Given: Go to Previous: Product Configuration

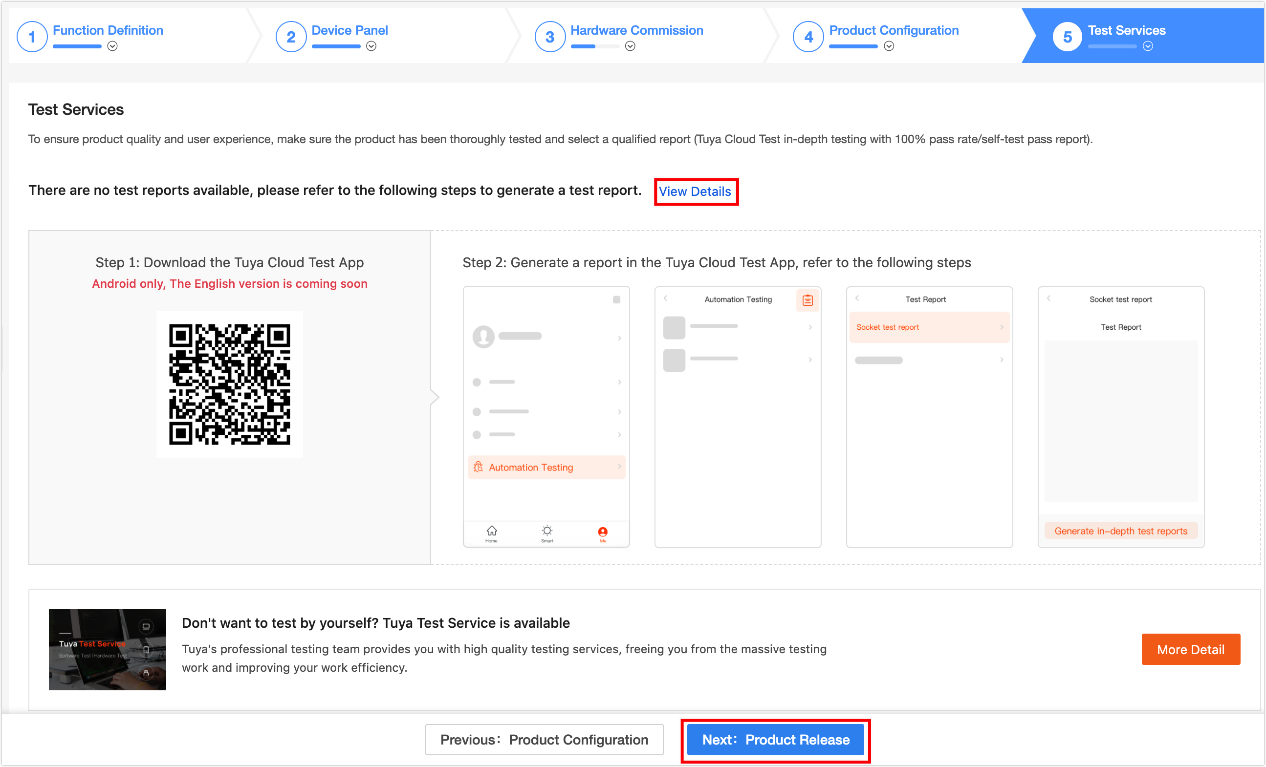Looking at the screenshot, I should pyautogui.click(x=544, y=740).
